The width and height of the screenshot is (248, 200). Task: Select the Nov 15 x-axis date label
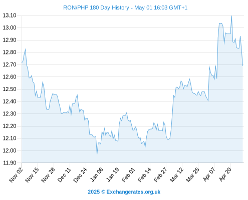click(x=32, y=175)
